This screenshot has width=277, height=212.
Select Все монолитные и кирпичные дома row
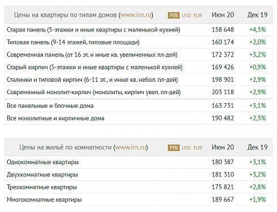[138, 118]
